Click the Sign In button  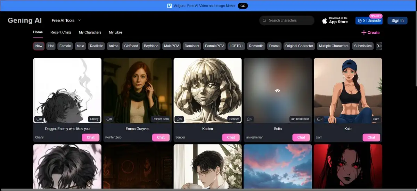[x=397, y=20]
